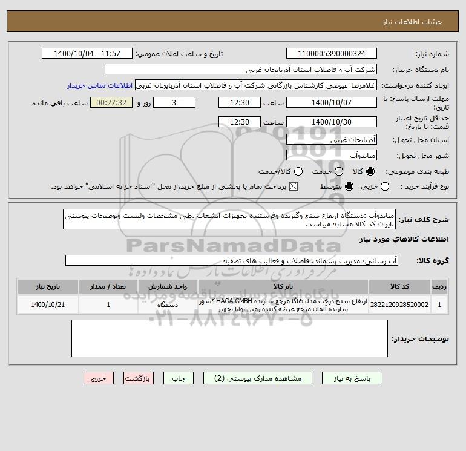Select the خدمت radio button

click(x=339, y=171)
